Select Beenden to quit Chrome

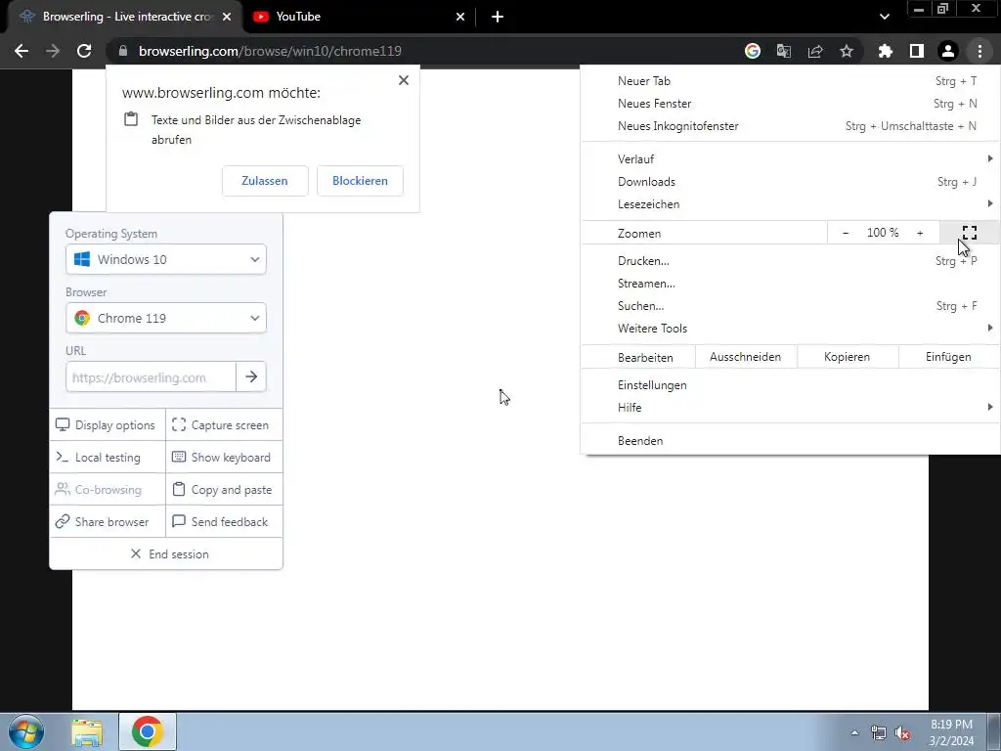[790, 441]
